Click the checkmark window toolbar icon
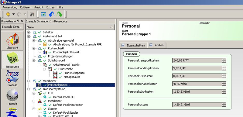 coord(43,14)
